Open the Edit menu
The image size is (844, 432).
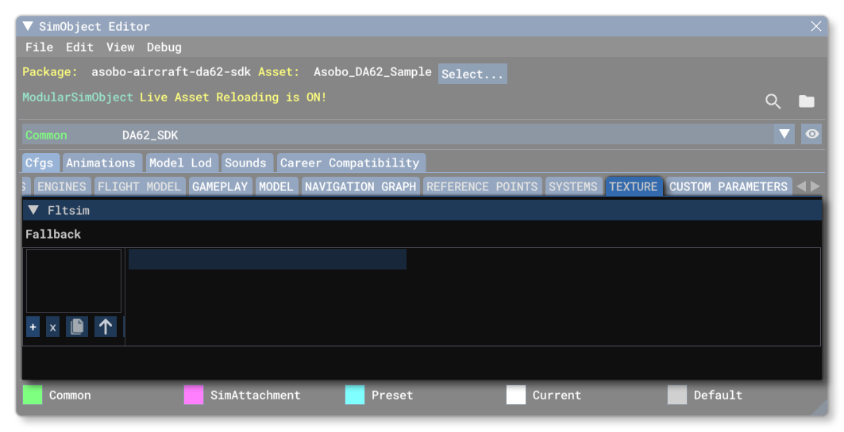(79, 48)
